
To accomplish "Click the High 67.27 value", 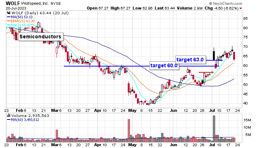I will coord(120,8).
